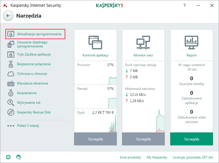Click the Licencja: pozostało 267 dni link
219x163 pixels.
(193, 157)
